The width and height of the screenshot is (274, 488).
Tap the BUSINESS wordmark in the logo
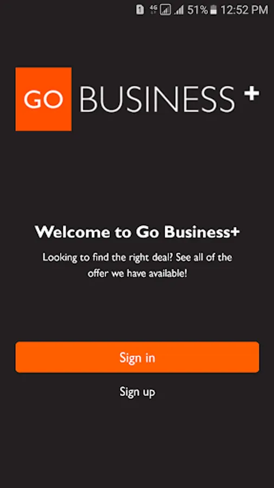click(x=157, y=99)
